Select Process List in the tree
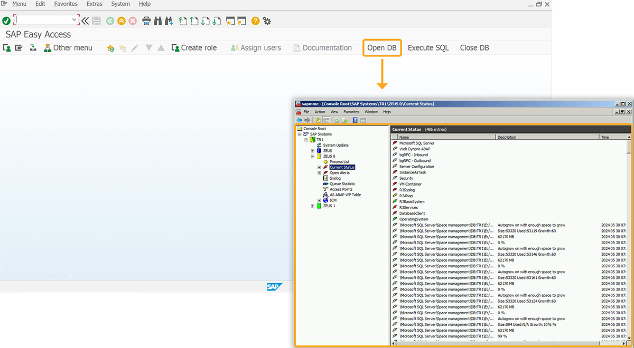Viewport: 634px width, 348px height. (339, 162)
